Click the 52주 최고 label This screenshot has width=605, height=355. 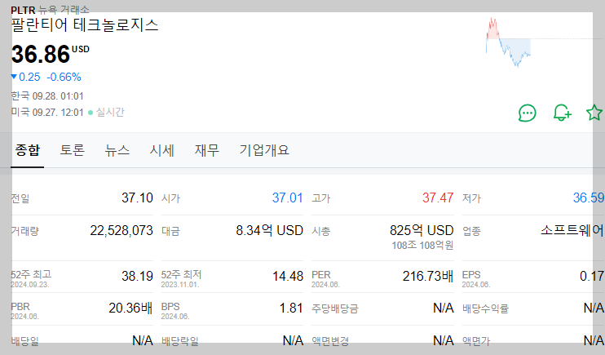pos(31,274)
